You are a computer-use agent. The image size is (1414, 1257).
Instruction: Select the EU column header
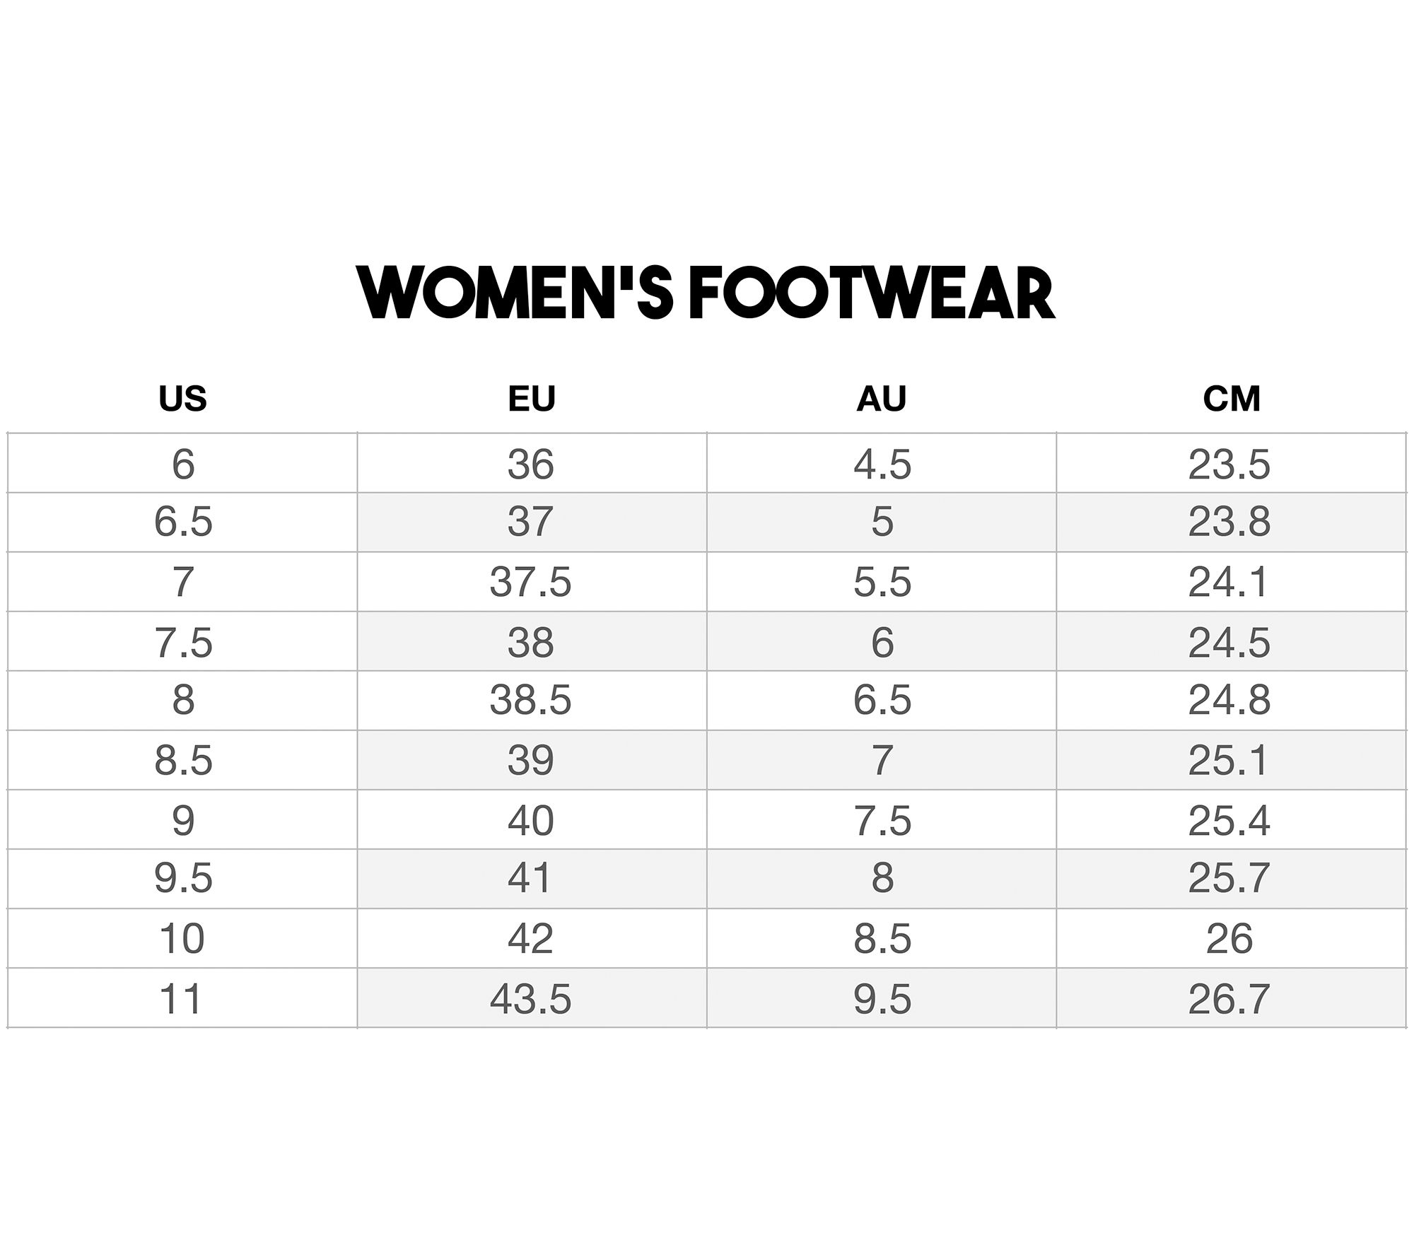tap(532, 399)
